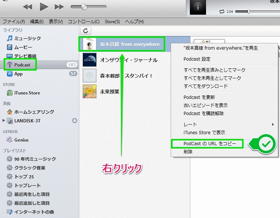The image size is (280, 218).
Task: Open the コントロール(C) menu
Action: pos(84,22)
